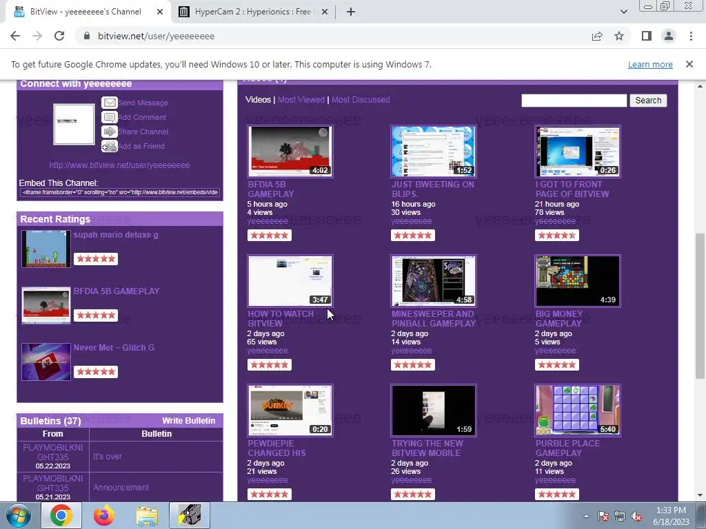706x529 pixels.
Task: Open Firefox from the taskbar
Action: point(104,515)
